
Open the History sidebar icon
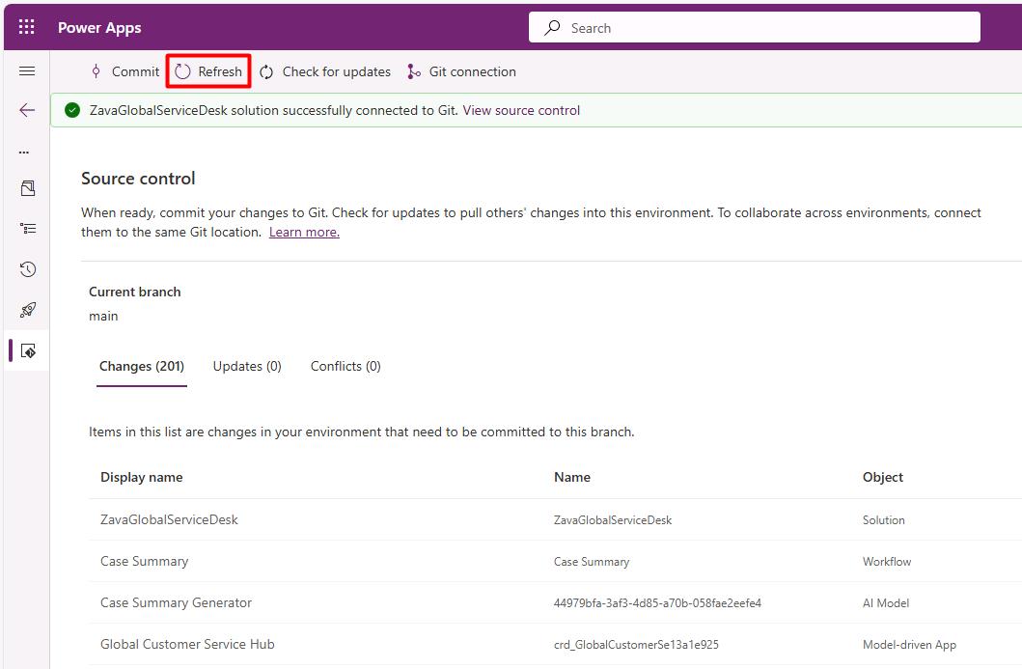[x=27, y=269]
